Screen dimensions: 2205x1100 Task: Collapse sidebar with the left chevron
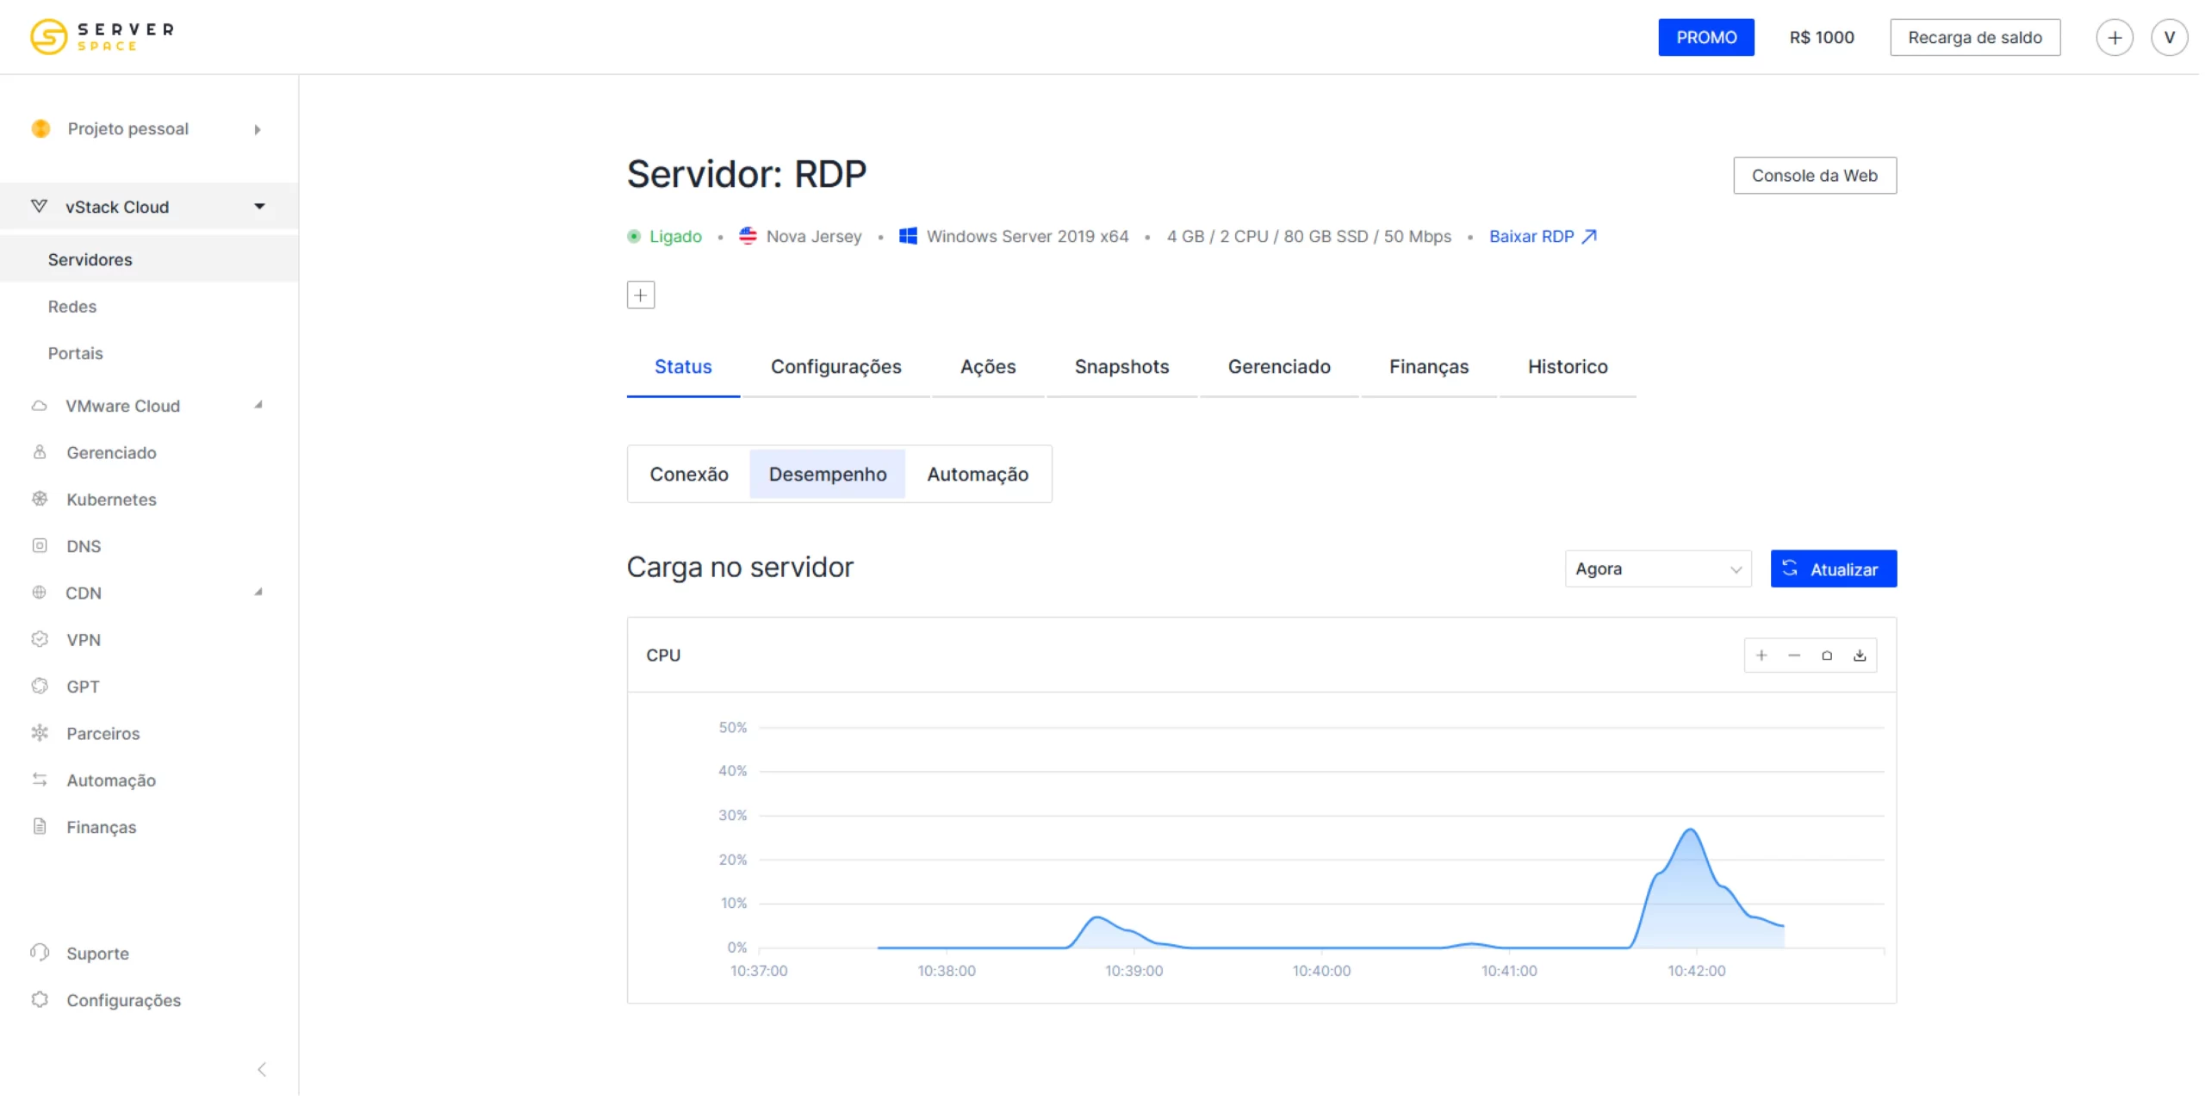(262, 1069)
